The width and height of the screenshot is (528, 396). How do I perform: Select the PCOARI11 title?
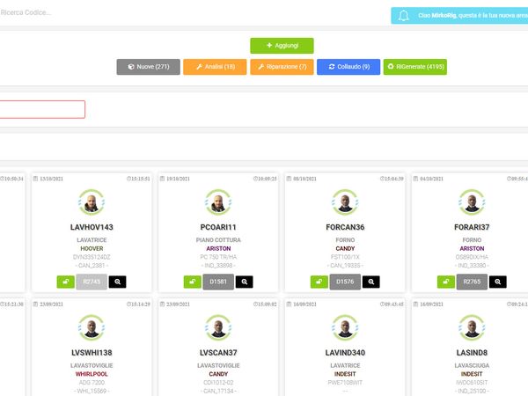(218, 227)
